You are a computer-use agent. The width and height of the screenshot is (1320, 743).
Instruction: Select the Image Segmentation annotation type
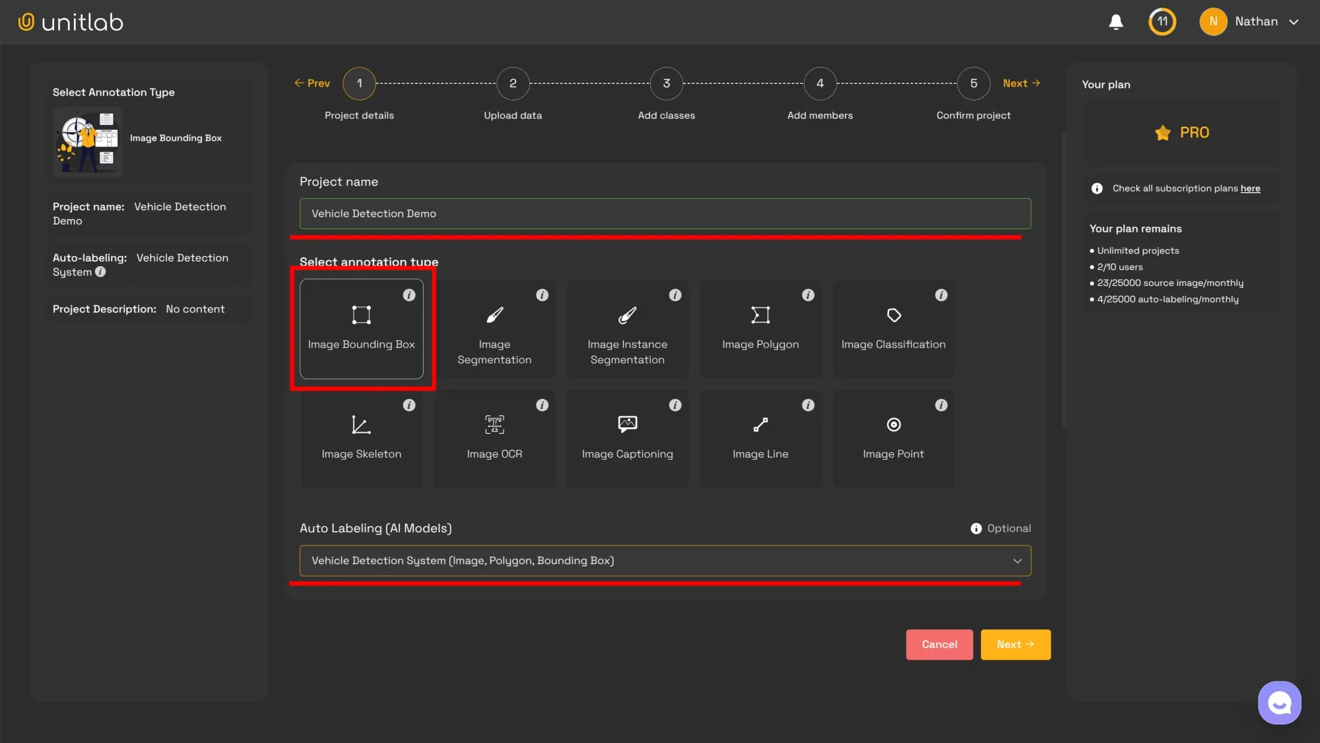(x=494, y=329)
